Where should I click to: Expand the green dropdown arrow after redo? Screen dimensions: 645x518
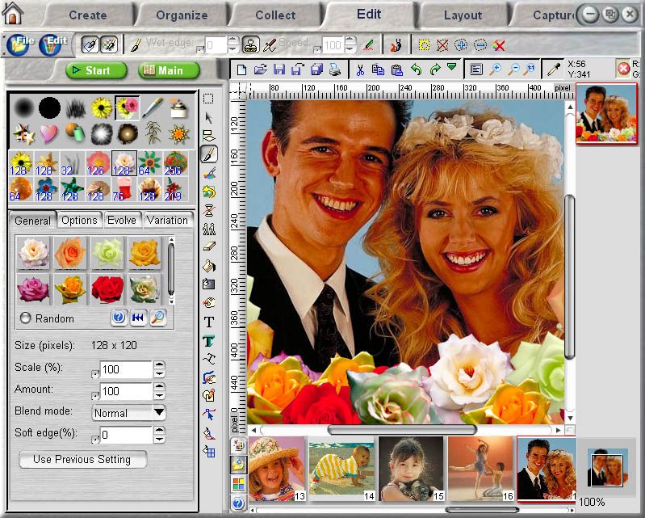click(452, 67)
